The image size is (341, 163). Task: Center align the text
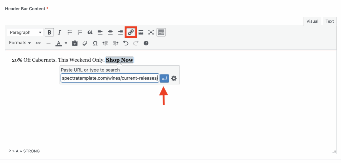(x=110, y=32)
